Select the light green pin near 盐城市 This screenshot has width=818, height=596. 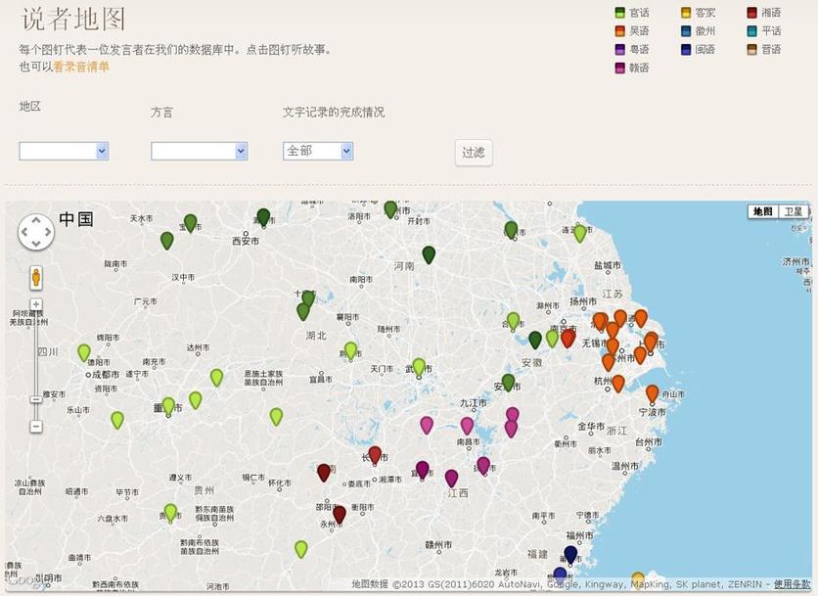tap(580, 233)
